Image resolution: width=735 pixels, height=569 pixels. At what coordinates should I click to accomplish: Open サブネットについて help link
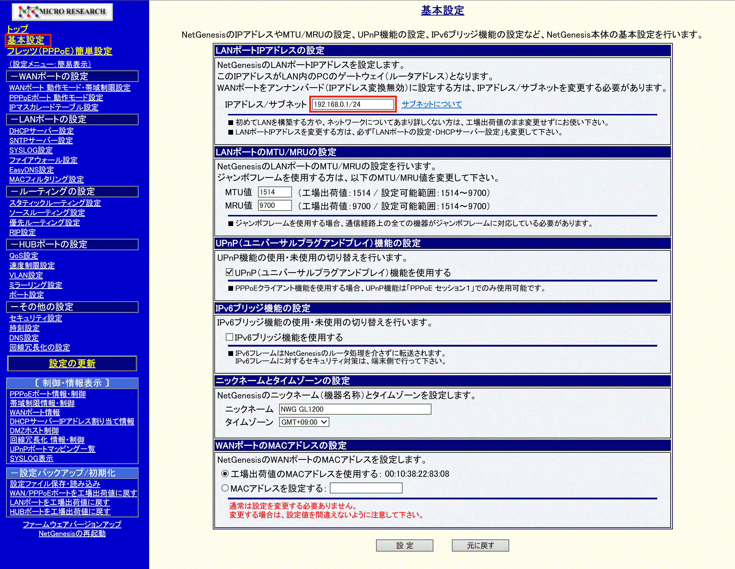[x=432, y=104]
